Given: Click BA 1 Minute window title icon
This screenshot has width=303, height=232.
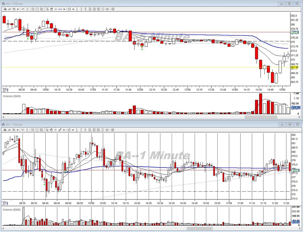Looking at the screenshot, I should 3,124.
